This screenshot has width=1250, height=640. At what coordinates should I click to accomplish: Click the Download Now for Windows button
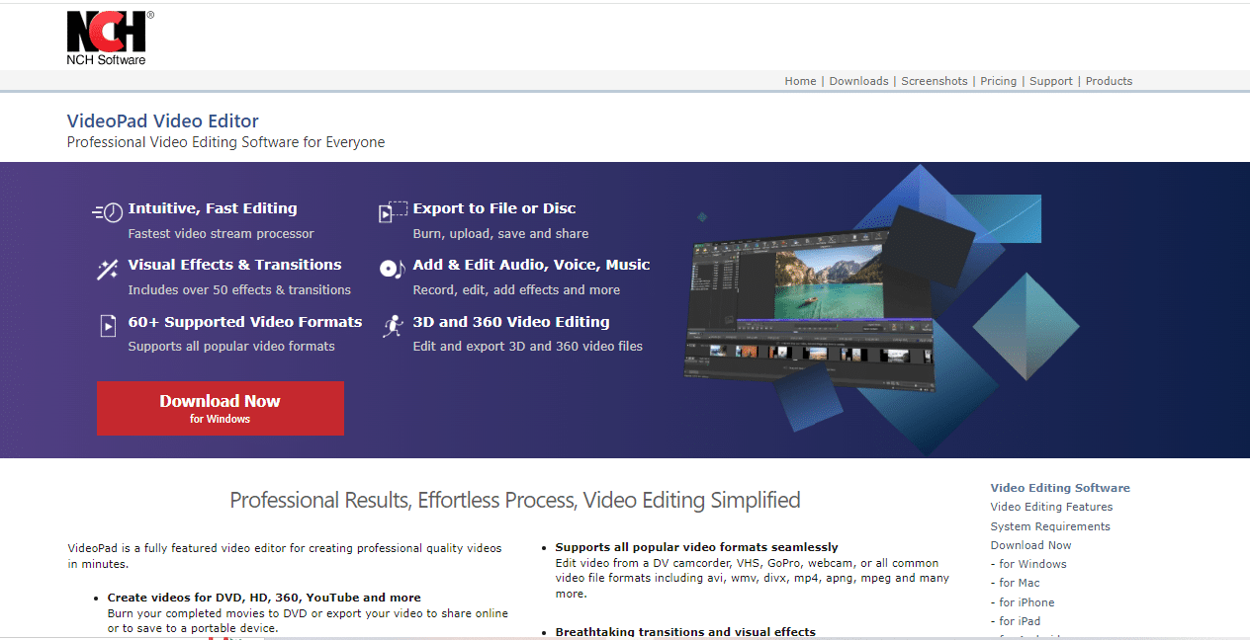click(x=220, y=408)
